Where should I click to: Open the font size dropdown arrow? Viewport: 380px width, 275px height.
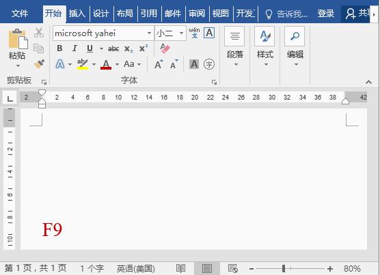click(x=181, y=33)
